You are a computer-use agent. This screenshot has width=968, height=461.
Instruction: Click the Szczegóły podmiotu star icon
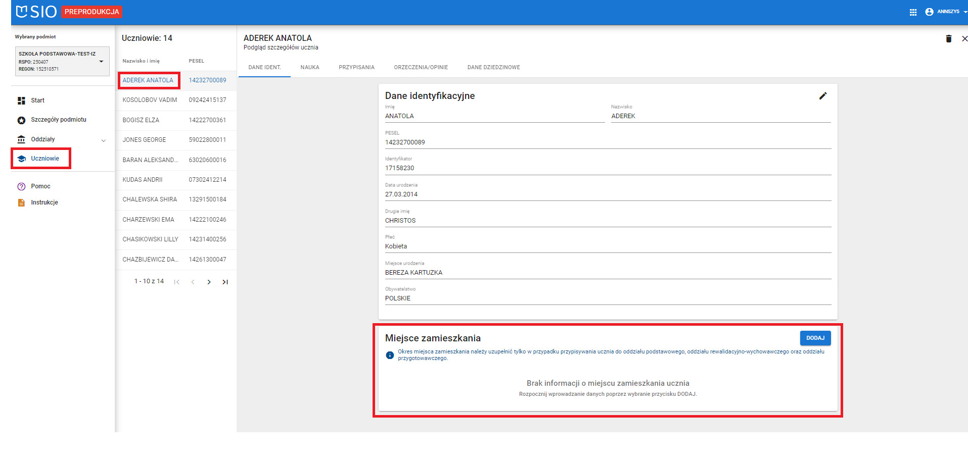(x=21, y=120)
